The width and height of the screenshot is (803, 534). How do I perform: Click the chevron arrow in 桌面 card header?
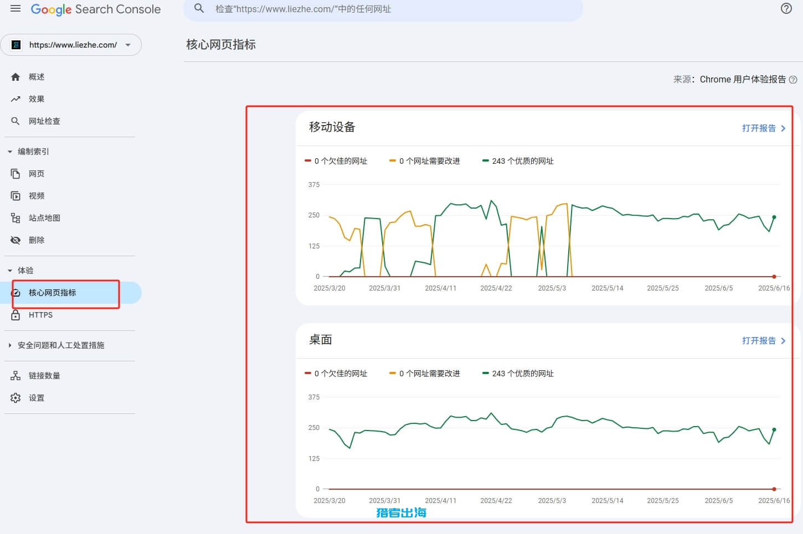783,341
